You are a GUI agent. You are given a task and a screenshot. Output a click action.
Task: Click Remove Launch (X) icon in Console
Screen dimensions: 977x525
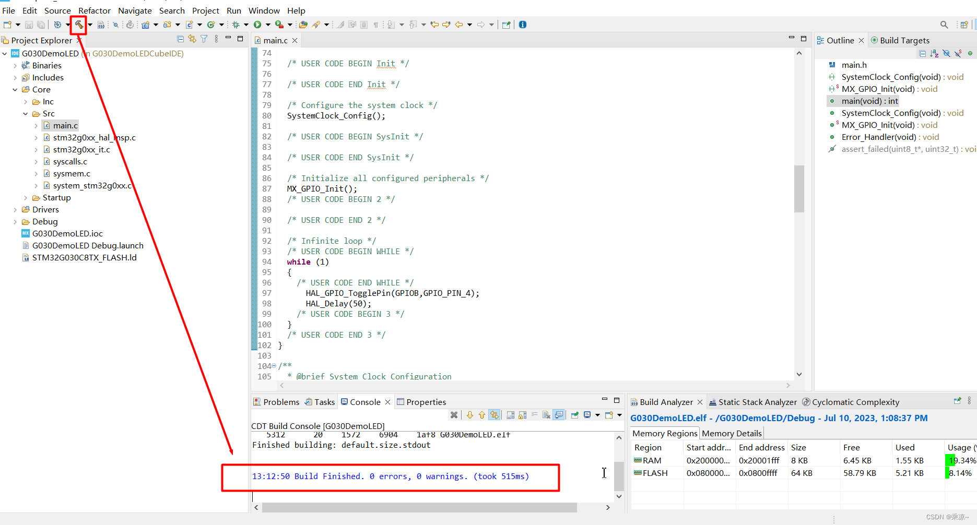point(454,415)
